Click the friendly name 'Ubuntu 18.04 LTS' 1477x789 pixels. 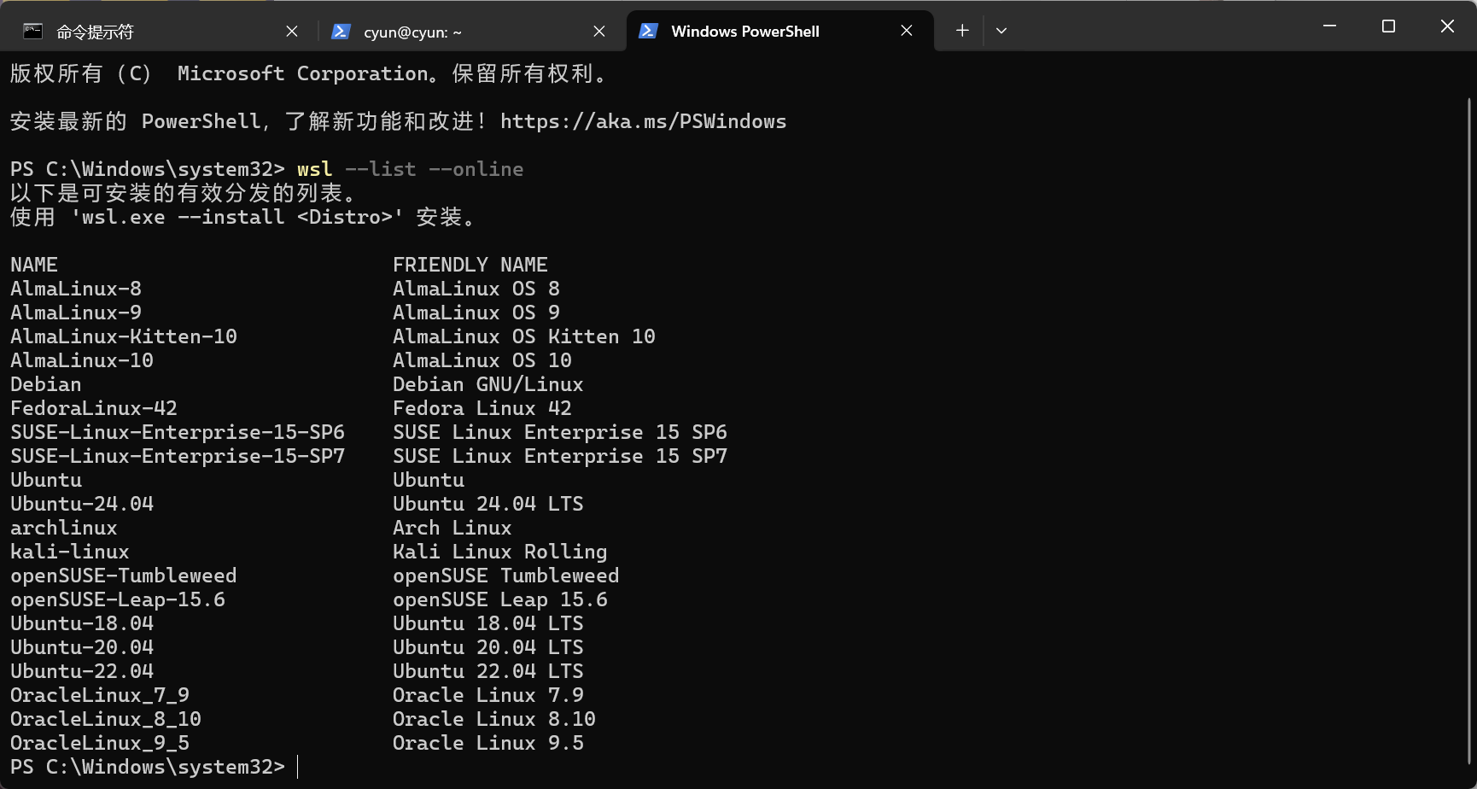point(488,623)
